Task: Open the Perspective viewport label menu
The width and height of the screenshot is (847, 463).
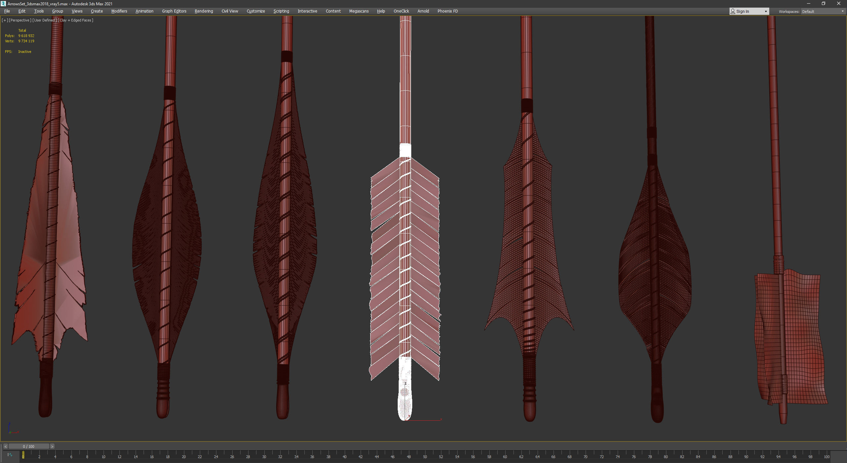Action: (x=20, y=20)
